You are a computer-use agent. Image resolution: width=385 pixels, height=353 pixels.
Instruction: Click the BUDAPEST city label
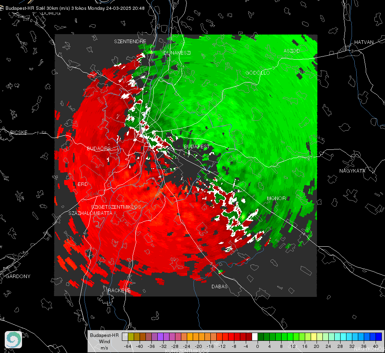197,146
